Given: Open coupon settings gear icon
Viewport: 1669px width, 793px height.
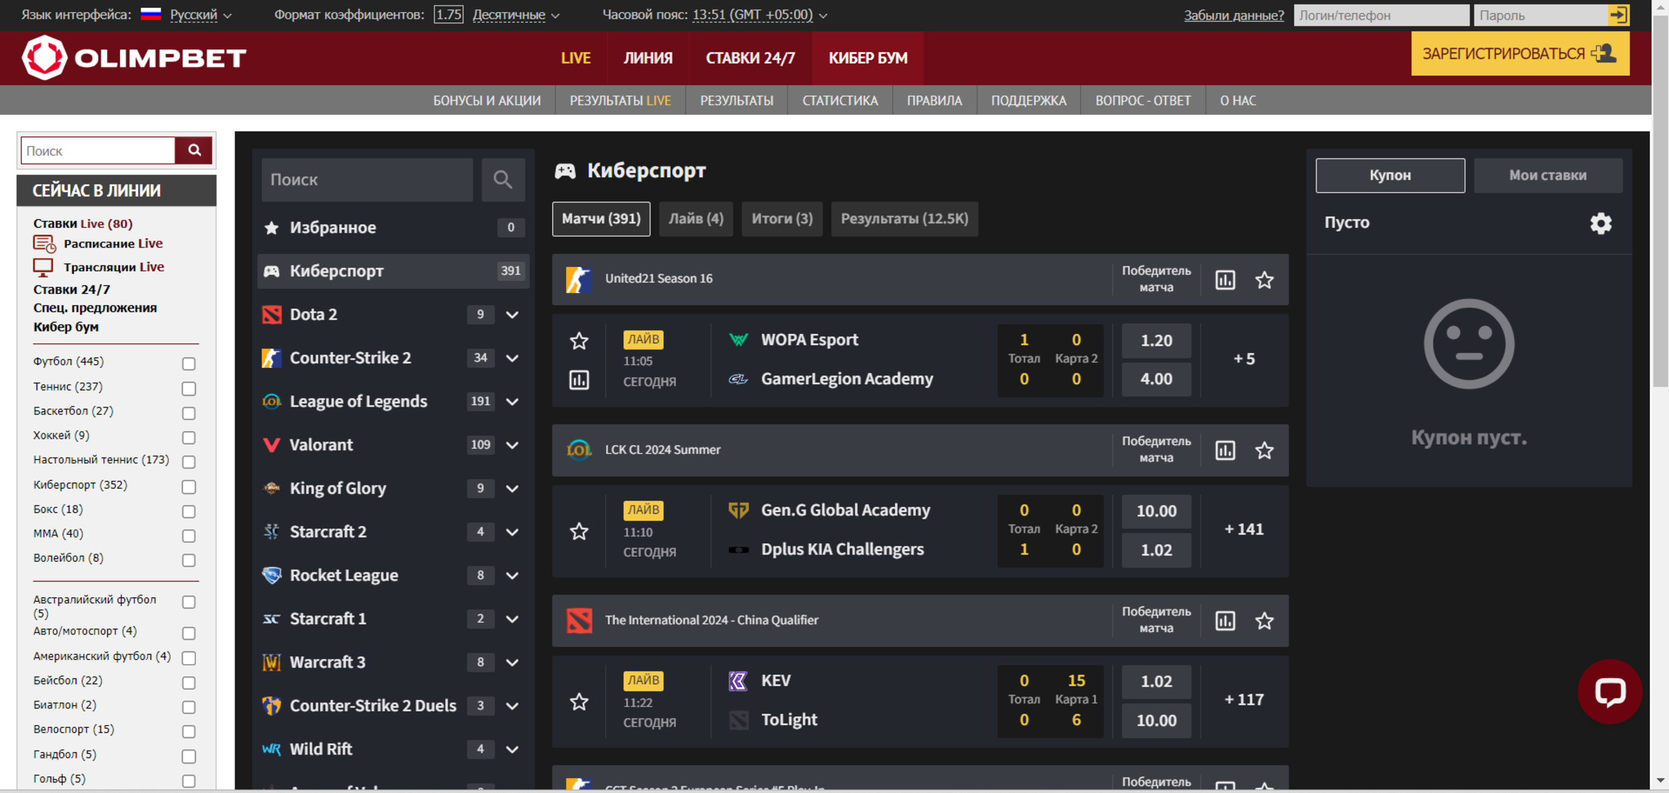Looking at the screenshot, I should 1601,223.
